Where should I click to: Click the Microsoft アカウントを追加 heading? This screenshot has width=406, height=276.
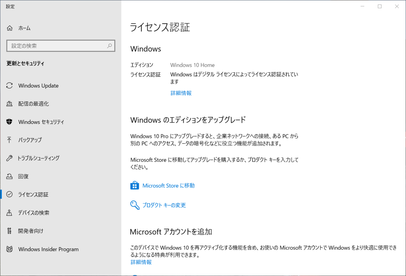click(171, 232)
